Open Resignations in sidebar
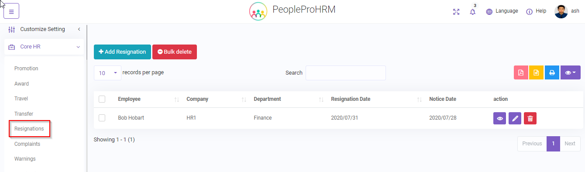585x172 pixels. tap(29, 129)
